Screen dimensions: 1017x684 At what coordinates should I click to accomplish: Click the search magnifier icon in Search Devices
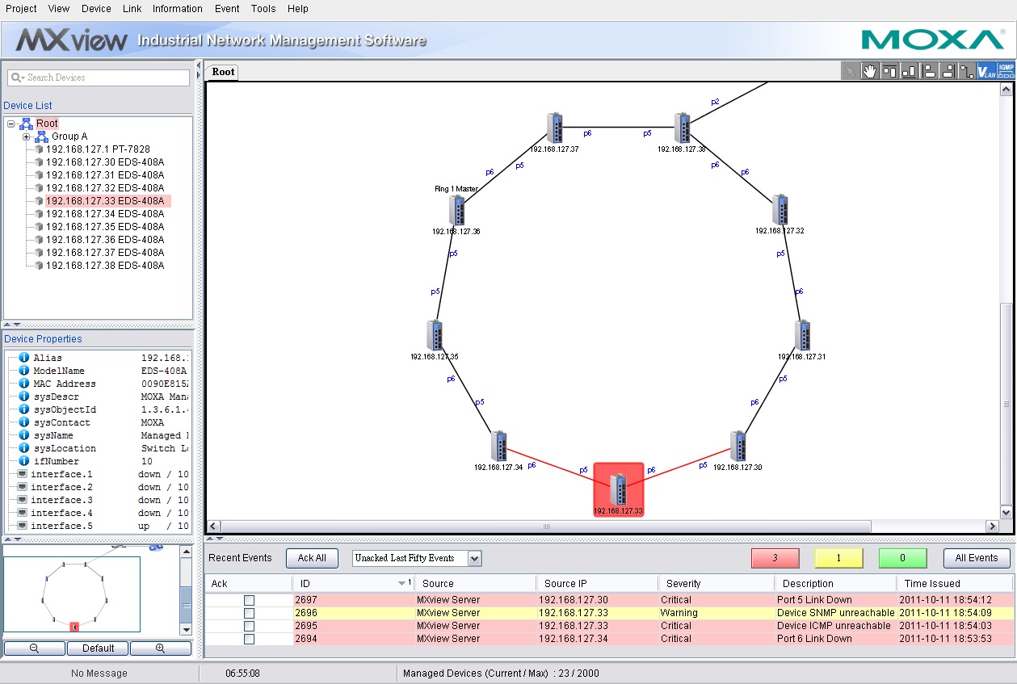click(x=17, y=78)
